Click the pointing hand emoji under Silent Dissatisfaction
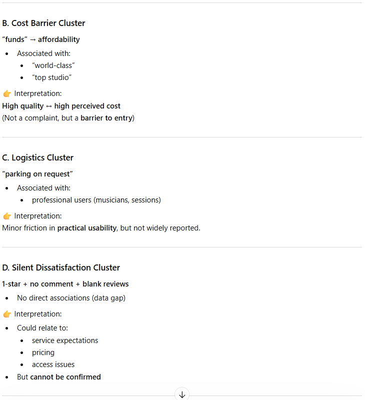Image resolution: width=365 pixels, height=400 pixels. pos(7,314)
